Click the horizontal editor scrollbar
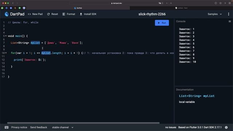This screenshot has width=233, height=131. 83,123
